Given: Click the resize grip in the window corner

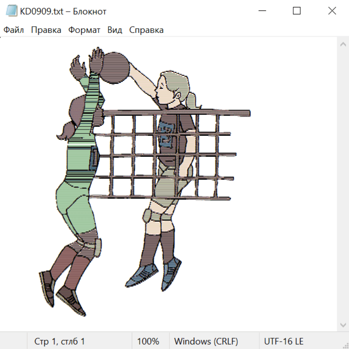Looking at the screenshot, I should click(346, 346).
